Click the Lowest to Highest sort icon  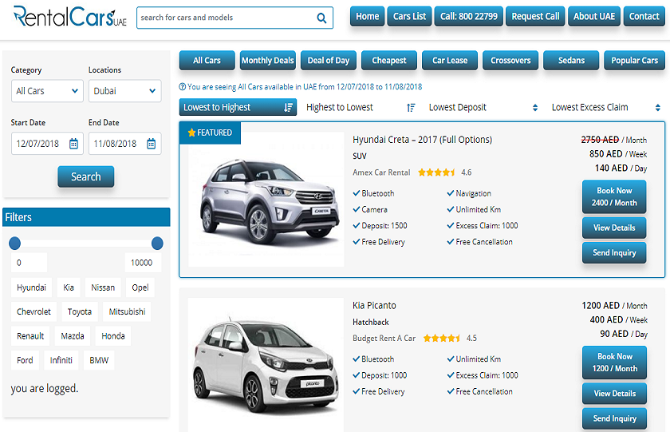pyautogui.click(x=288, y=108)
